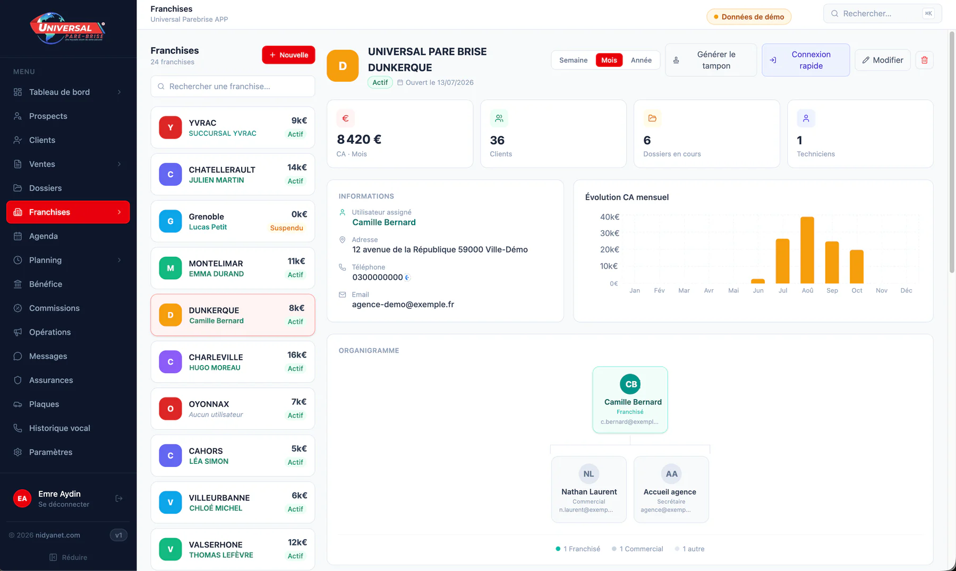The width and height of the screenshot is (956, 571).
Task: Click Générer le tampon button
Action: coord(711,60)
